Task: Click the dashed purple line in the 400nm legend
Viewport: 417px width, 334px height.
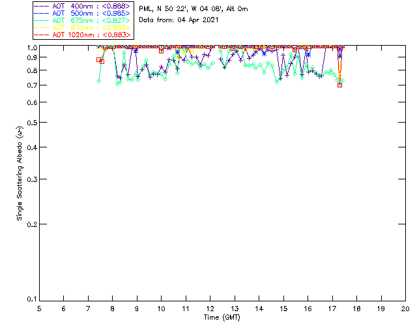Action: coord(42,6)
